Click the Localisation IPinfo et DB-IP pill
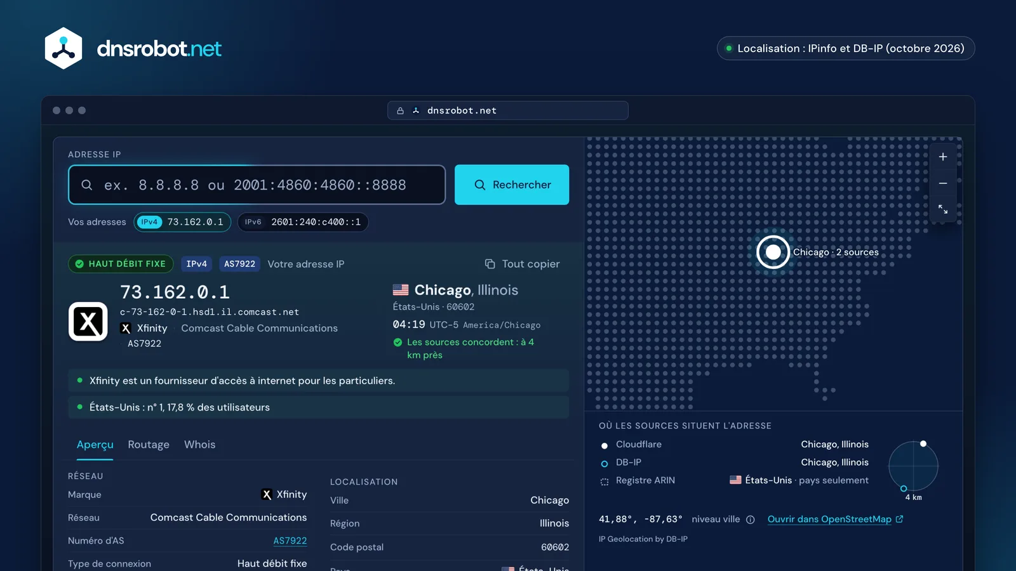Viewport: 1016px width, 571px height. pos(846,48)
